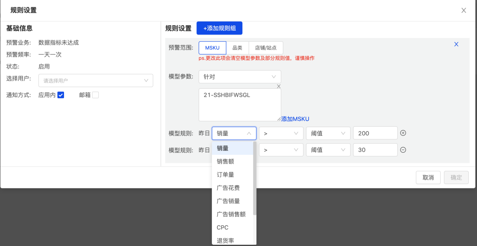Open the 针对 model parameter dropdown
The width and height of the screenshot is (477, 246).
click(240, 76)
